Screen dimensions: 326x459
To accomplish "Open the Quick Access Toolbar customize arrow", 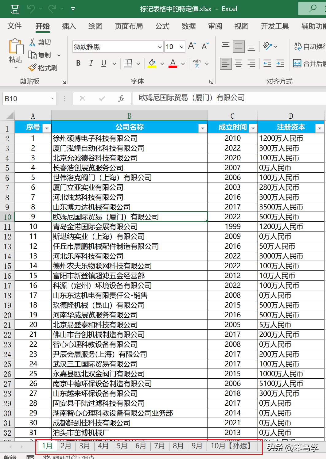I will (73, 9).
